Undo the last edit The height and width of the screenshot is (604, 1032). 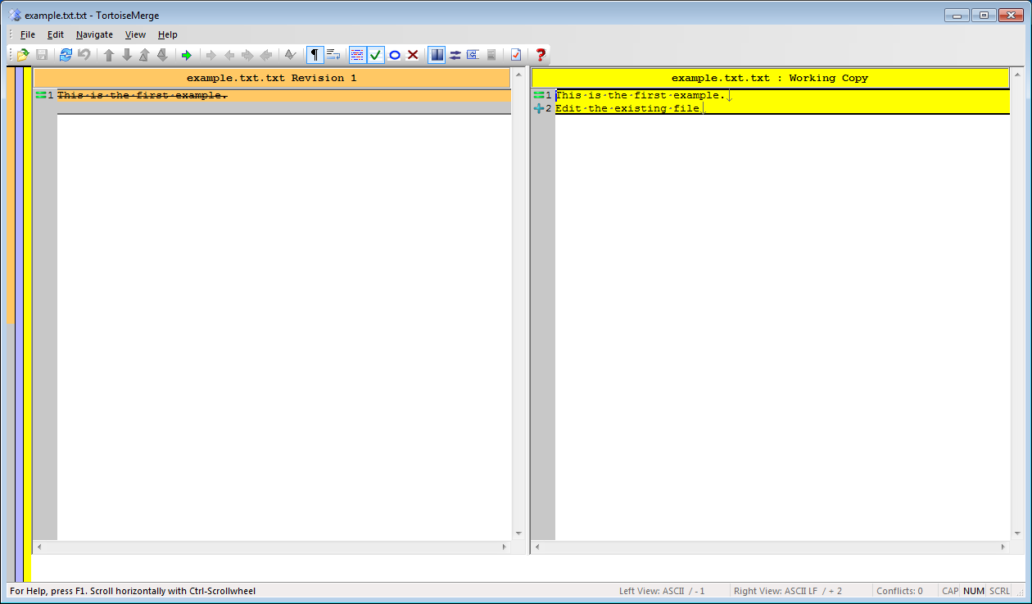84,55
